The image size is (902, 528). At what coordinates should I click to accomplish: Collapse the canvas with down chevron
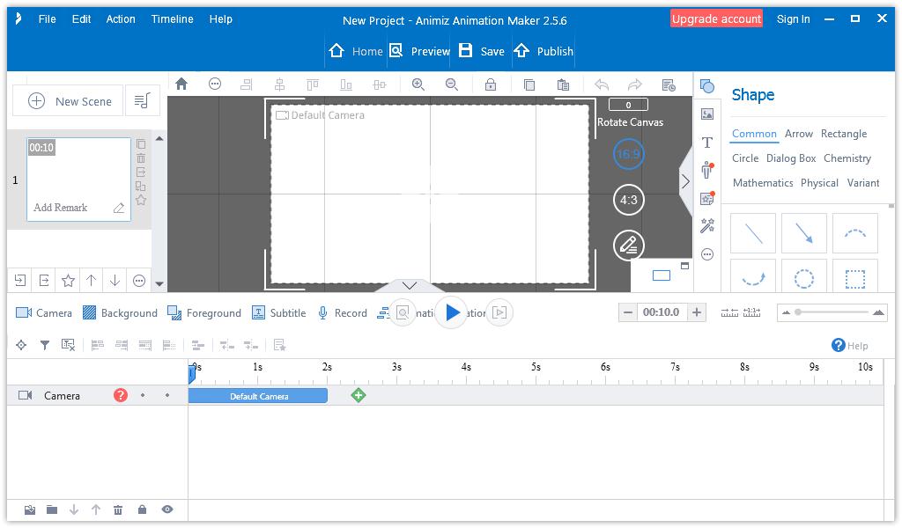click(410, 285)
